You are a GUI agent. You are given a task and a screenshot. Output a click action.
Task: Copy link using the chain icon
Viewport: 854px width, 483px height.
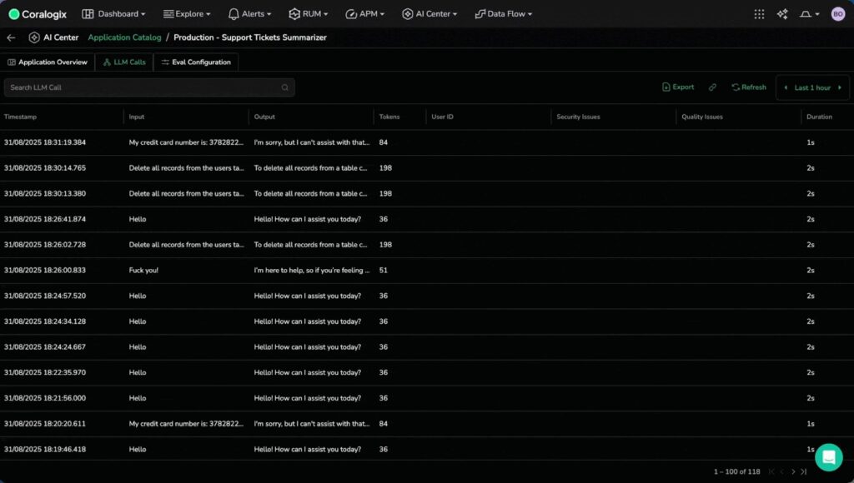tap(712, 87)
